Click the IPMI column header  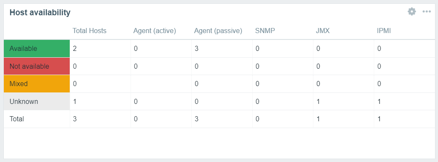click(384, 31)
